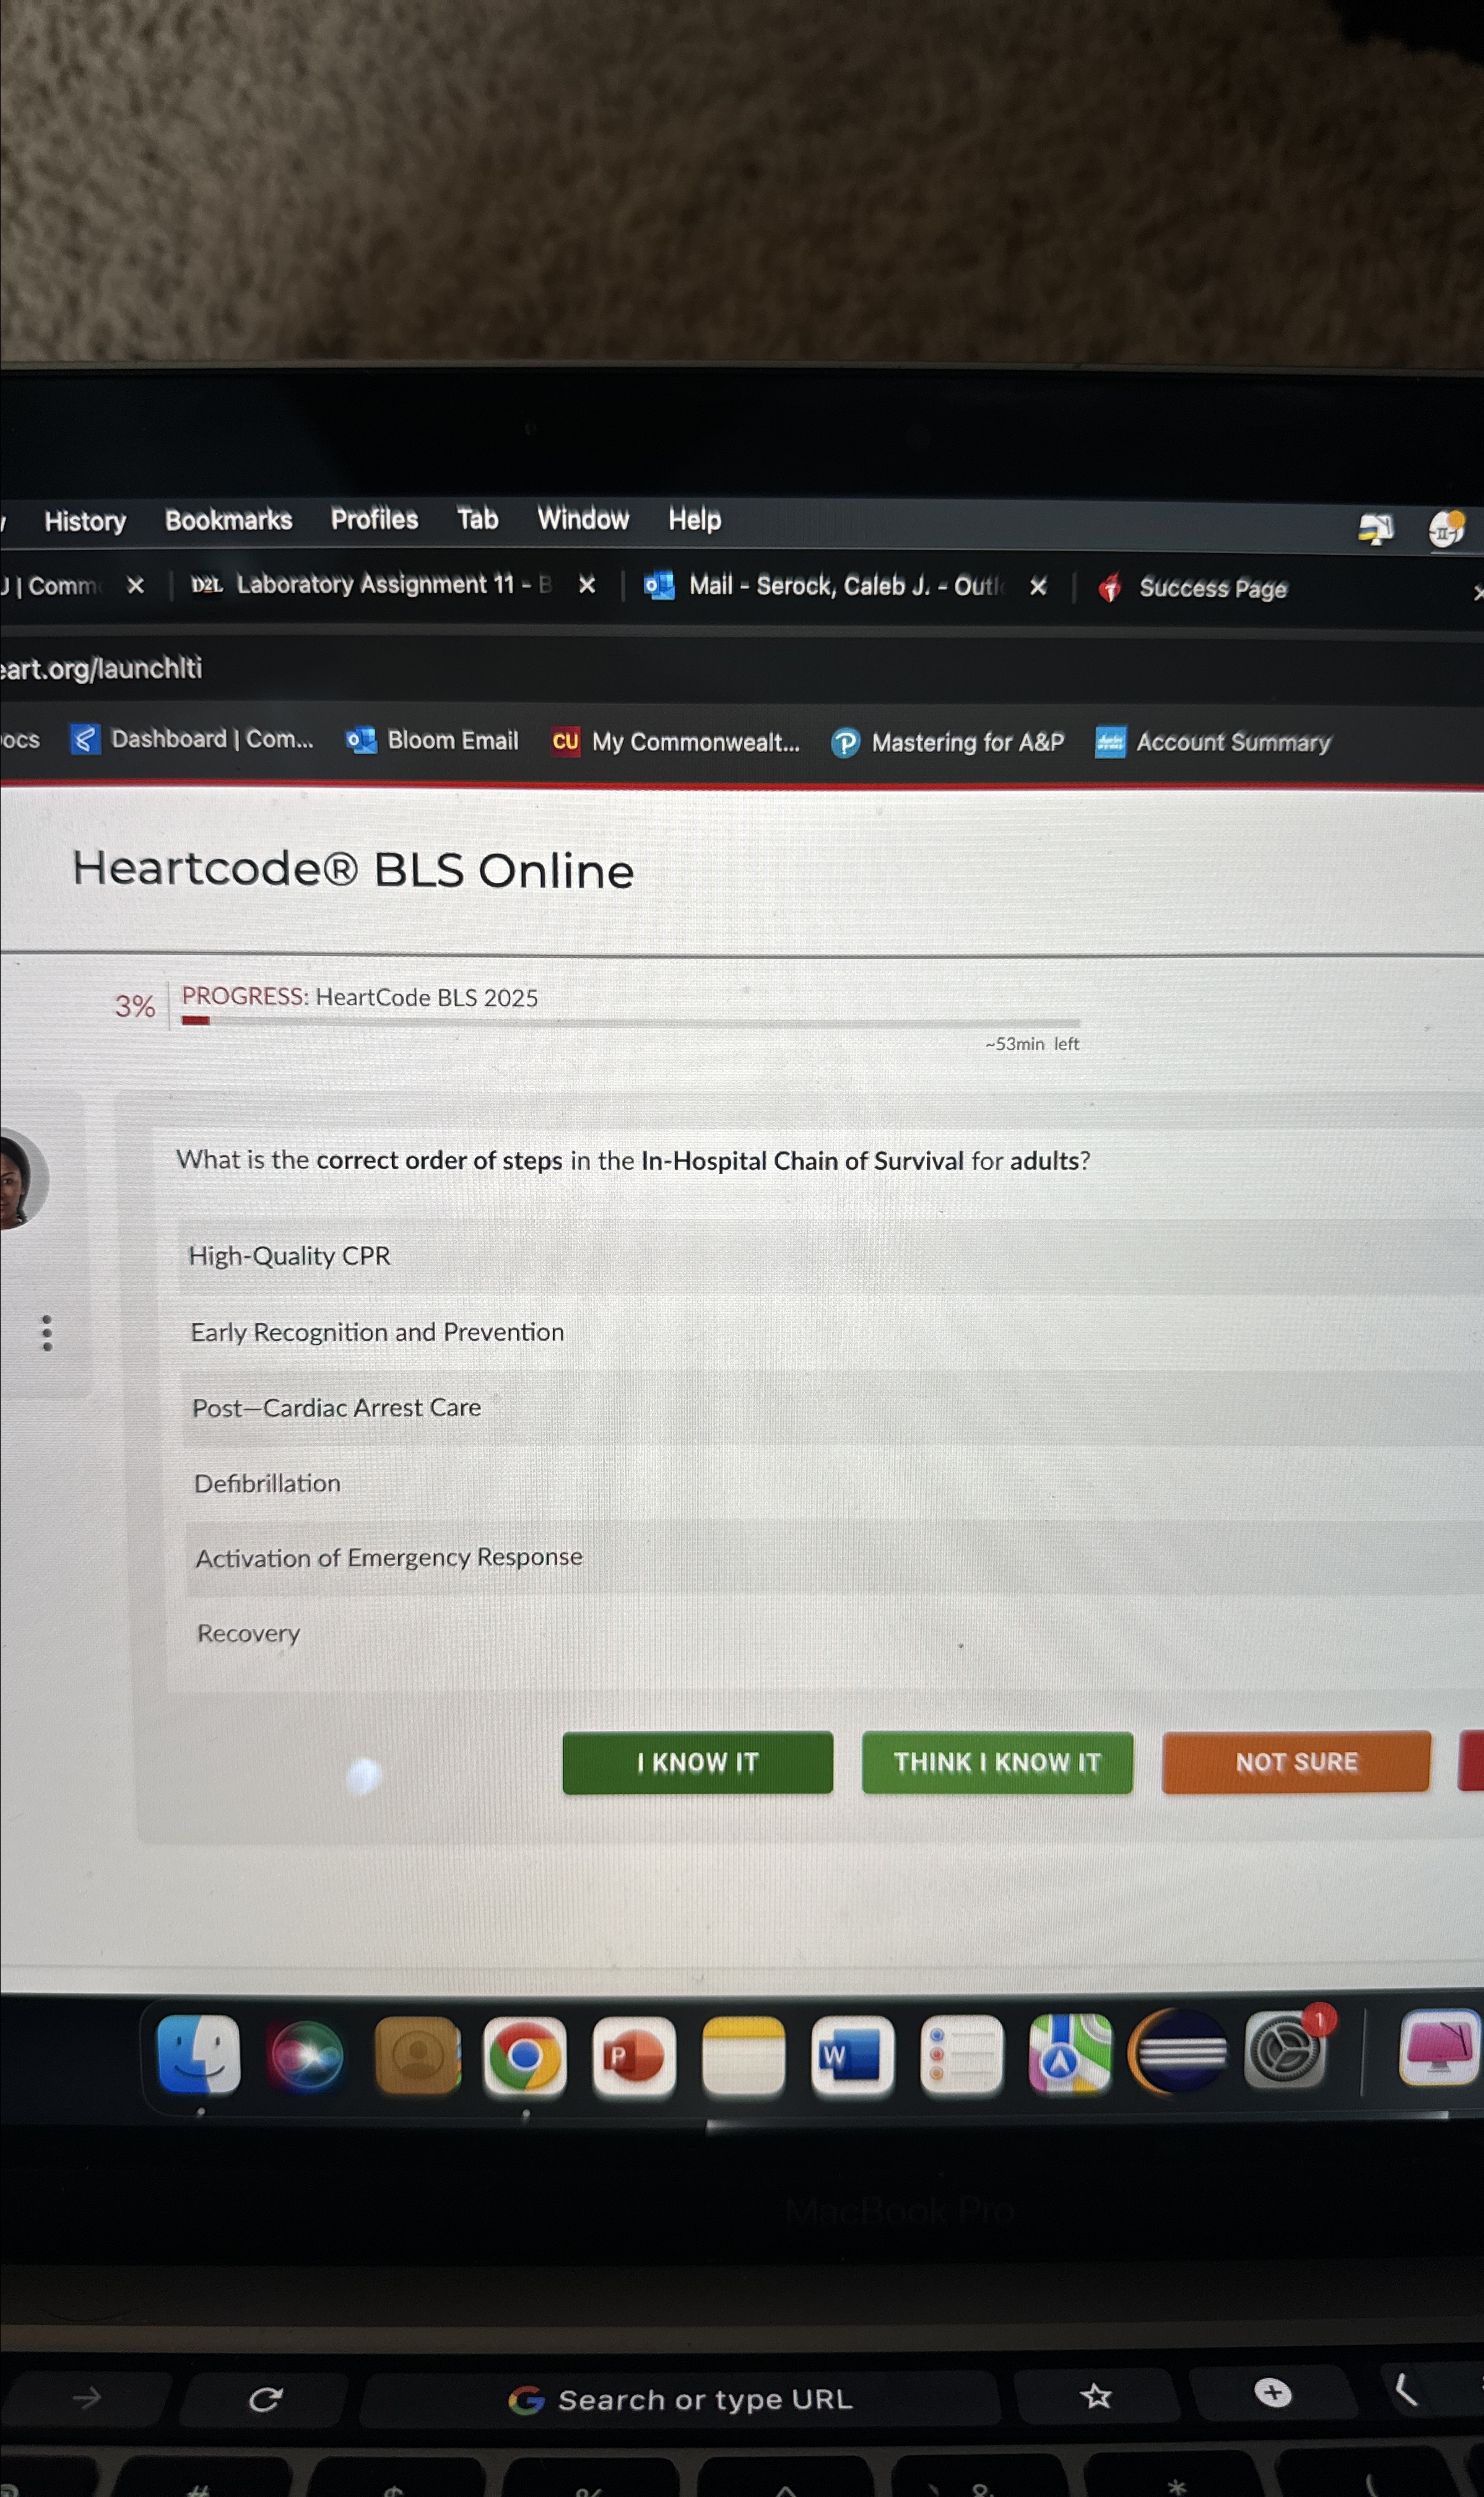The image size is (1484, 2497).
Task: Open the Window menu
Action: point(583,519)
